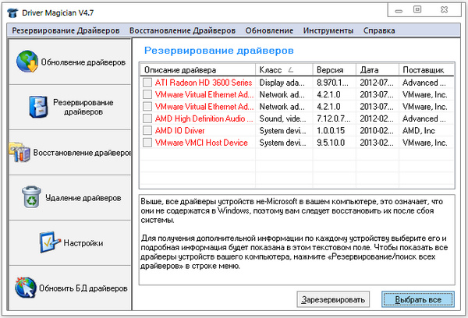
Task: Select the AMD IO Driver checkbox
Action: tap(147, 131)
